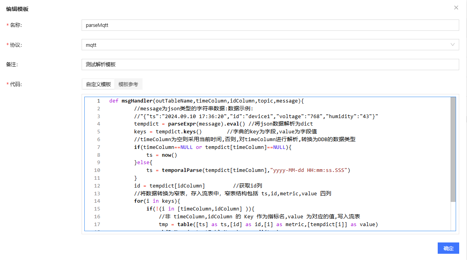Click the if(!(i in [timeColumn,idColumn])) line
The height and width of the screenshot is (260, 467).
tap(200, 209)
